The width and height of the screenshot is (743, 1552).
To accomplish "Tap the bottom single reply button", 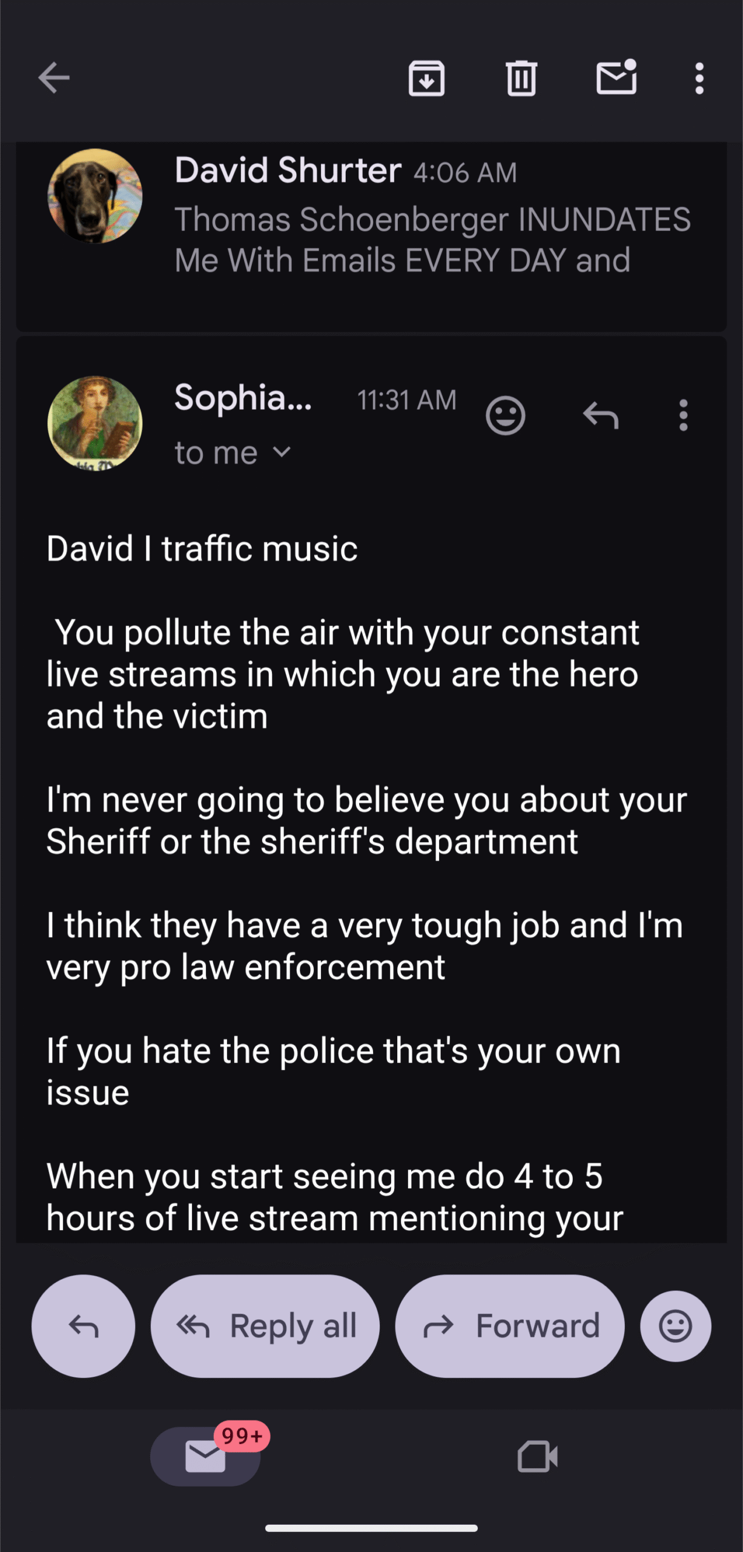I will (84, 1326).
